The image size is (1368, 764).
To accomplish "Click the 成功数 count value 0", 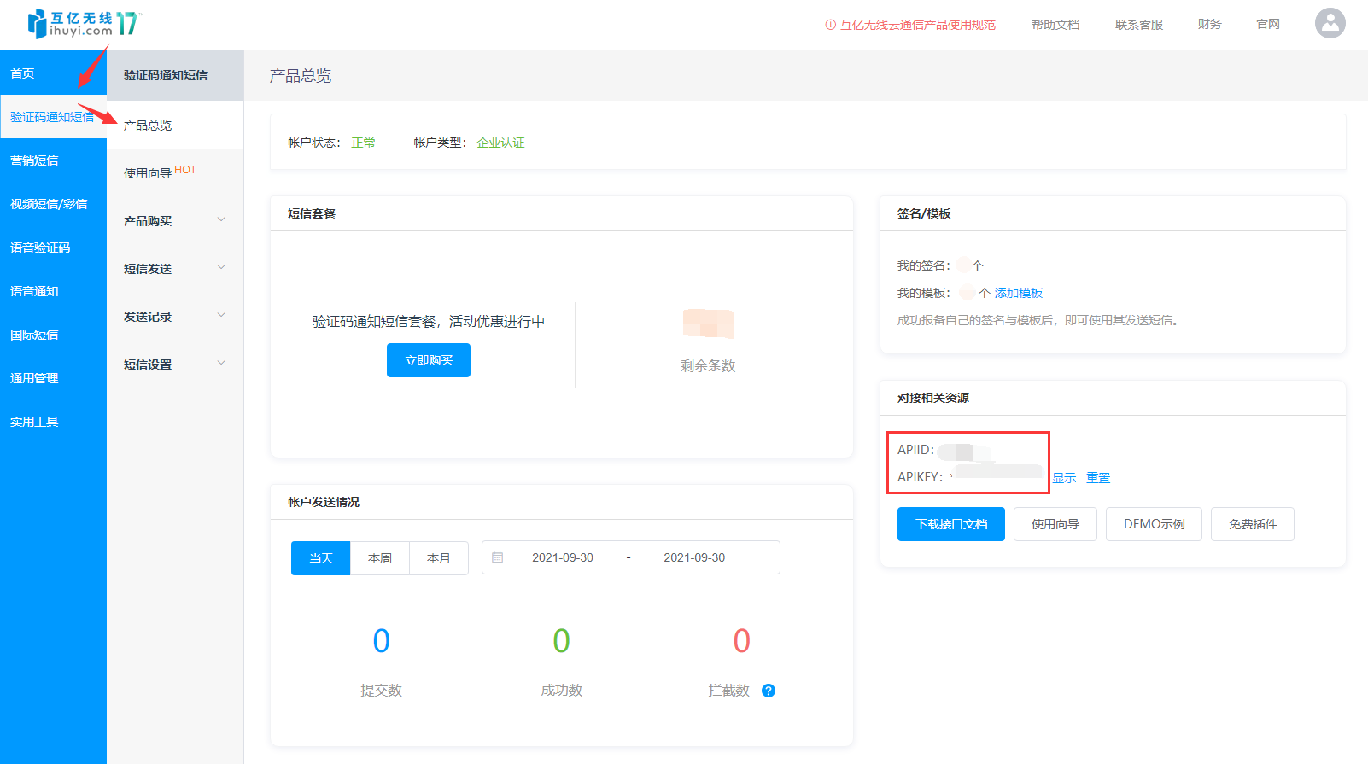I will tap(562, 641).
